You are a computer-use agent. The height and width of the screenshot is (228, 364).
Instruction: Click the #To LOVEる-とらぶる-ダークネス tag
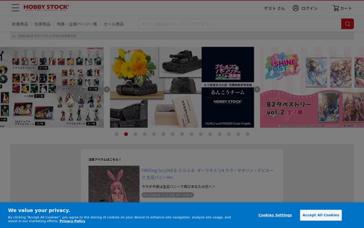point(168,195)
